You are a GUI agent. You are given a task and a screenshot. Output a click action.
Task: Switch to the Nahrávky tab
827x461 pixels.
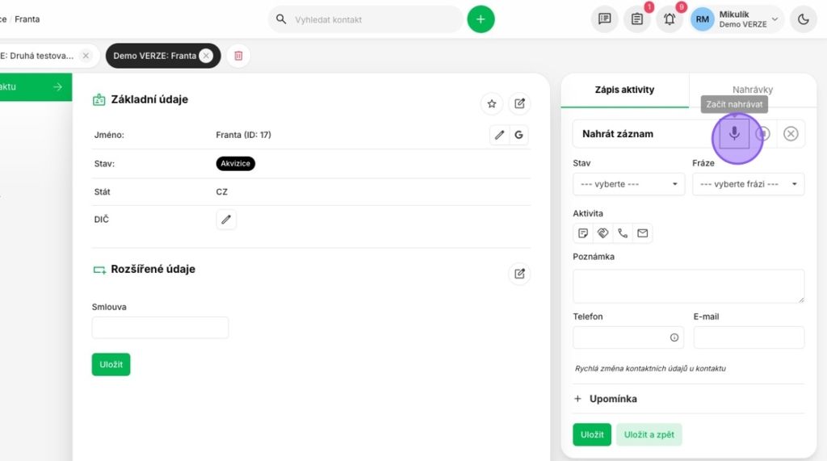[x=752, y=90]
